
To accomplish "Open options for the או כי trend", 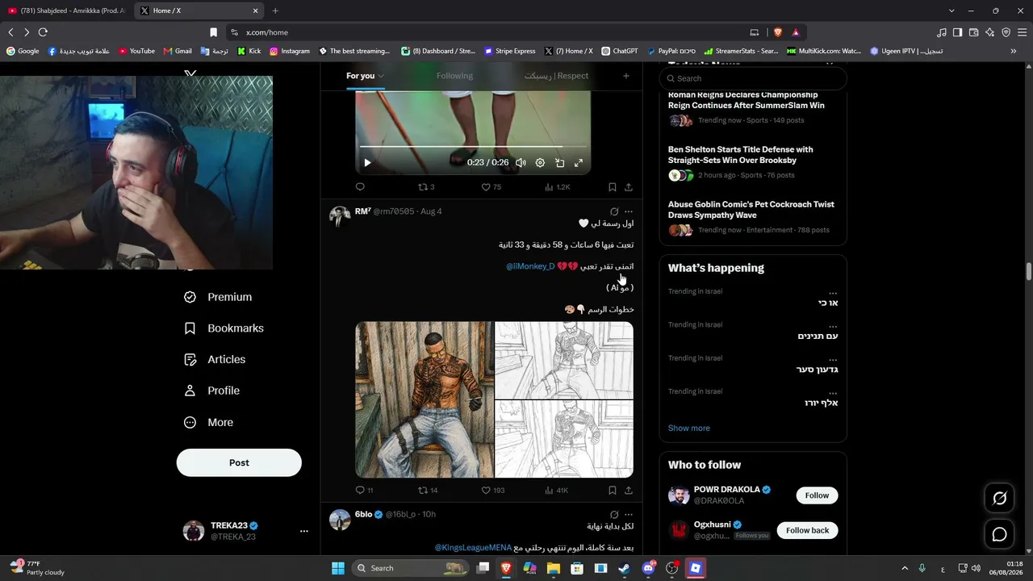I will click(833, 293).
